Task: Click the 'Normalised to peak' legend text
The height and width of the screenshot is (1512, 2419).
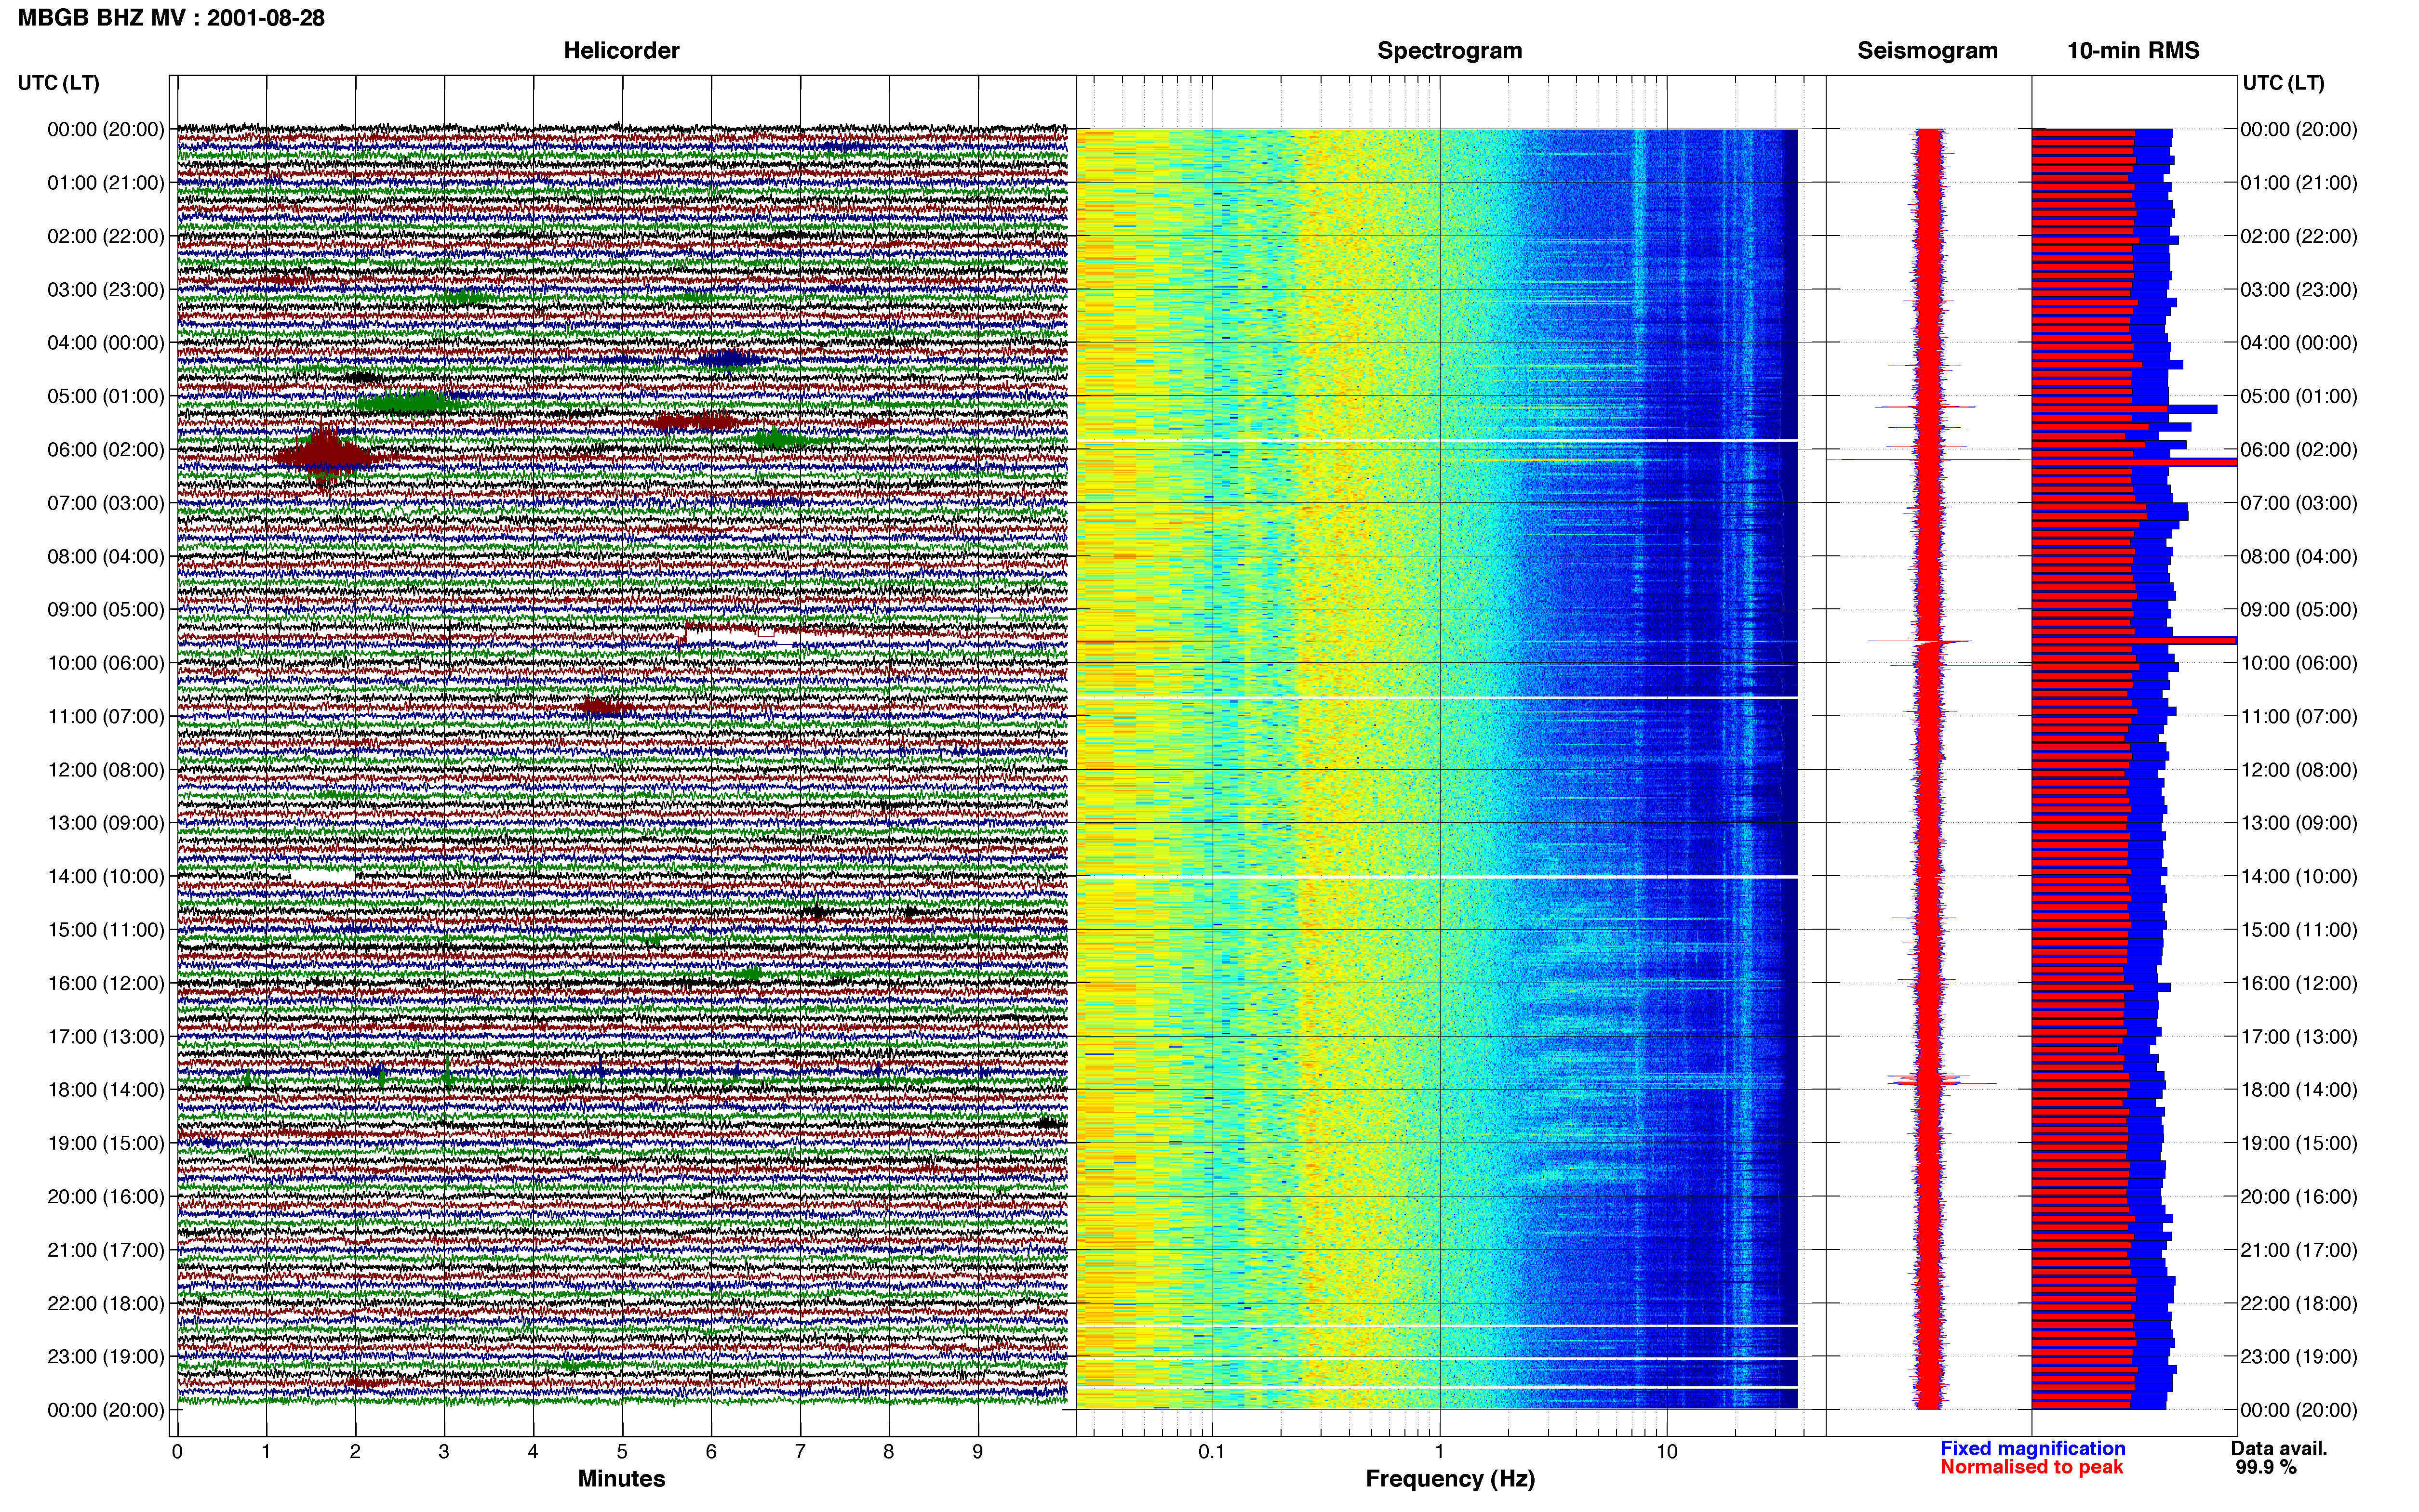Action: pos(2032,1467)
